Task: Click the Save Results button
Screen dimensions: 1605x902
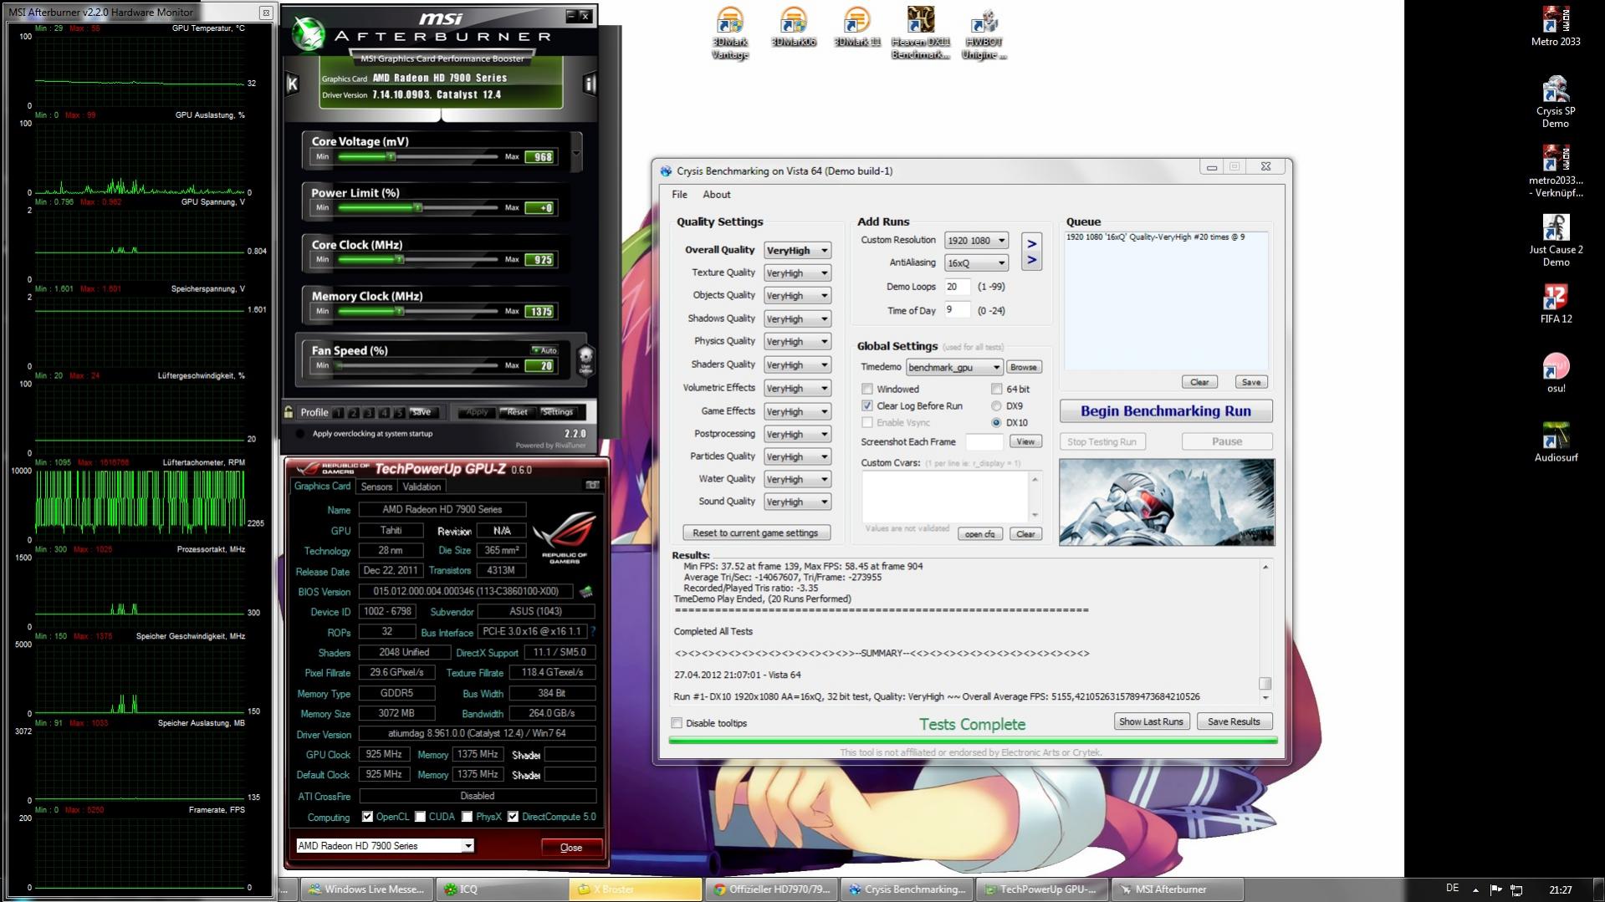Action: coord(1234,721)
